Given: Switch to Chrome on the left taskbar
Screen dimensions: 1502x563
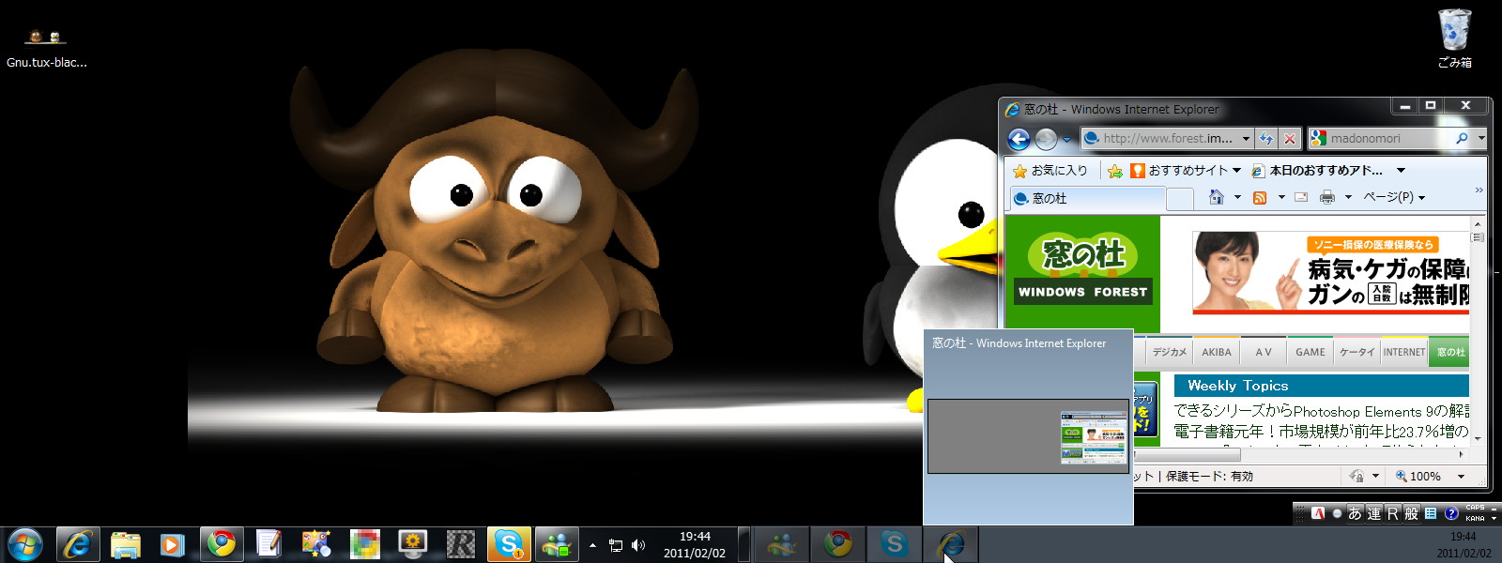Looking at the screenshot, I should coord(222,544).
